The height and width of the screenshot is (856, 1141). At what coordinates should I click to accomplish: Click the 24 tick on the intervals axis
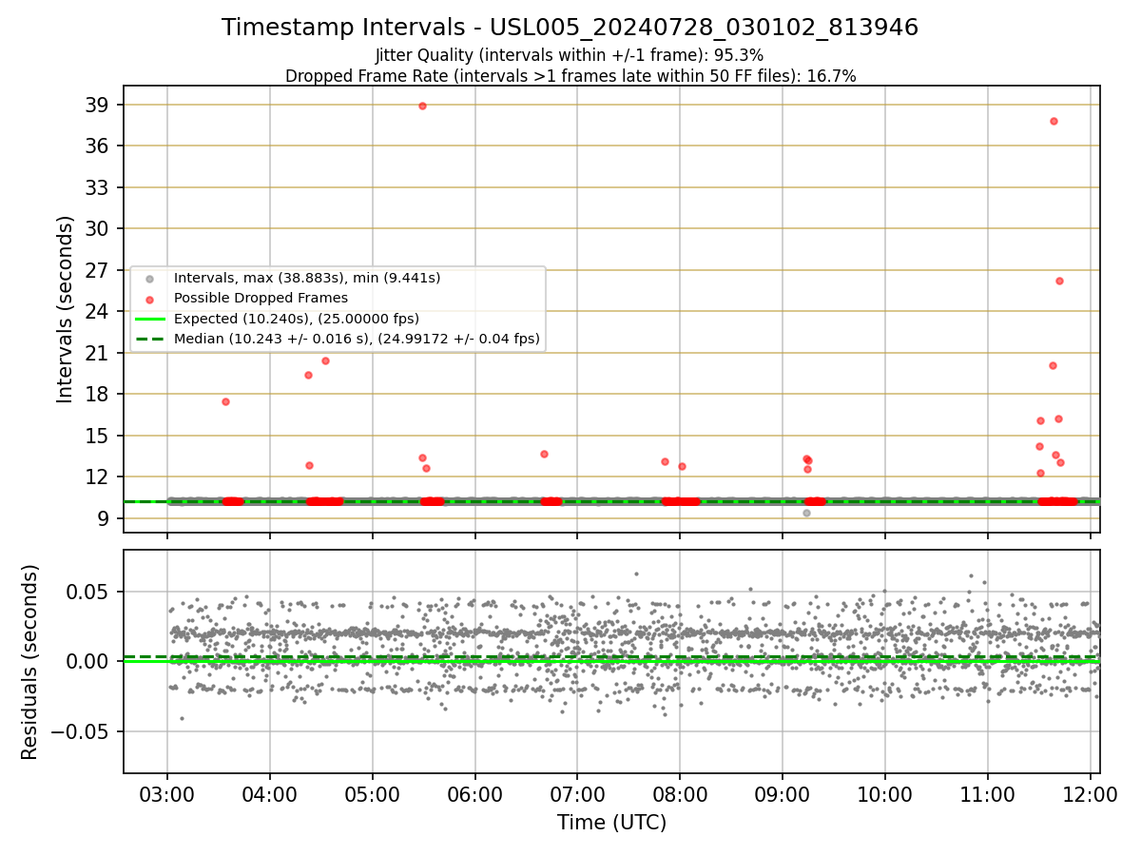(98, 311)
